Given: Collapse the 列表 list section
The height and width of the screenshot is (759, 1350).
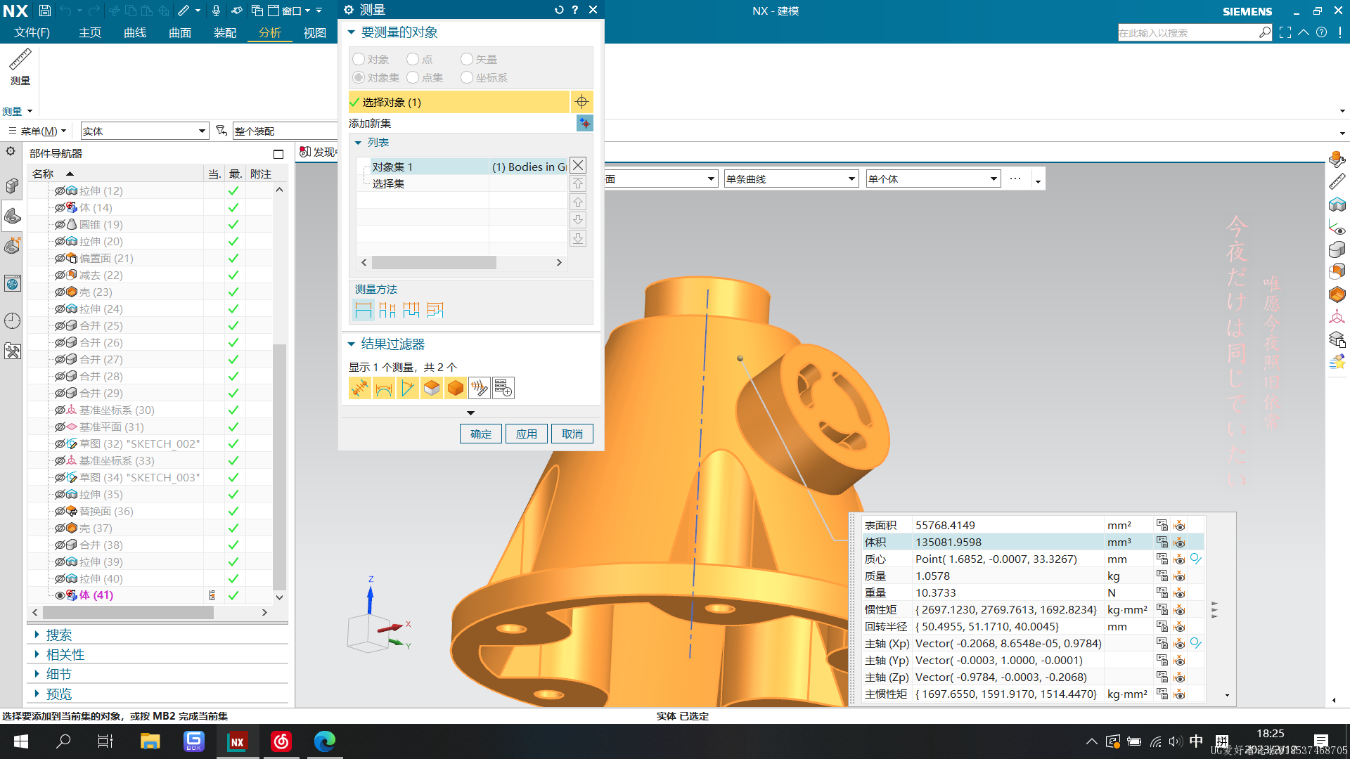Looking at the screenshot, I should click(358, 143).
